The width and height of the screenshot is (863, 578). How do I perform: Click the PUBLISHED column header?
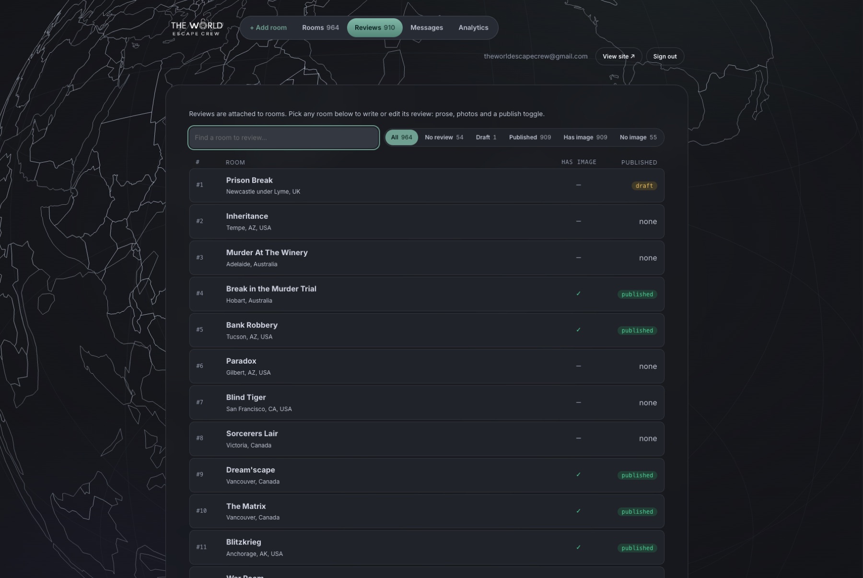coord(639,163)
